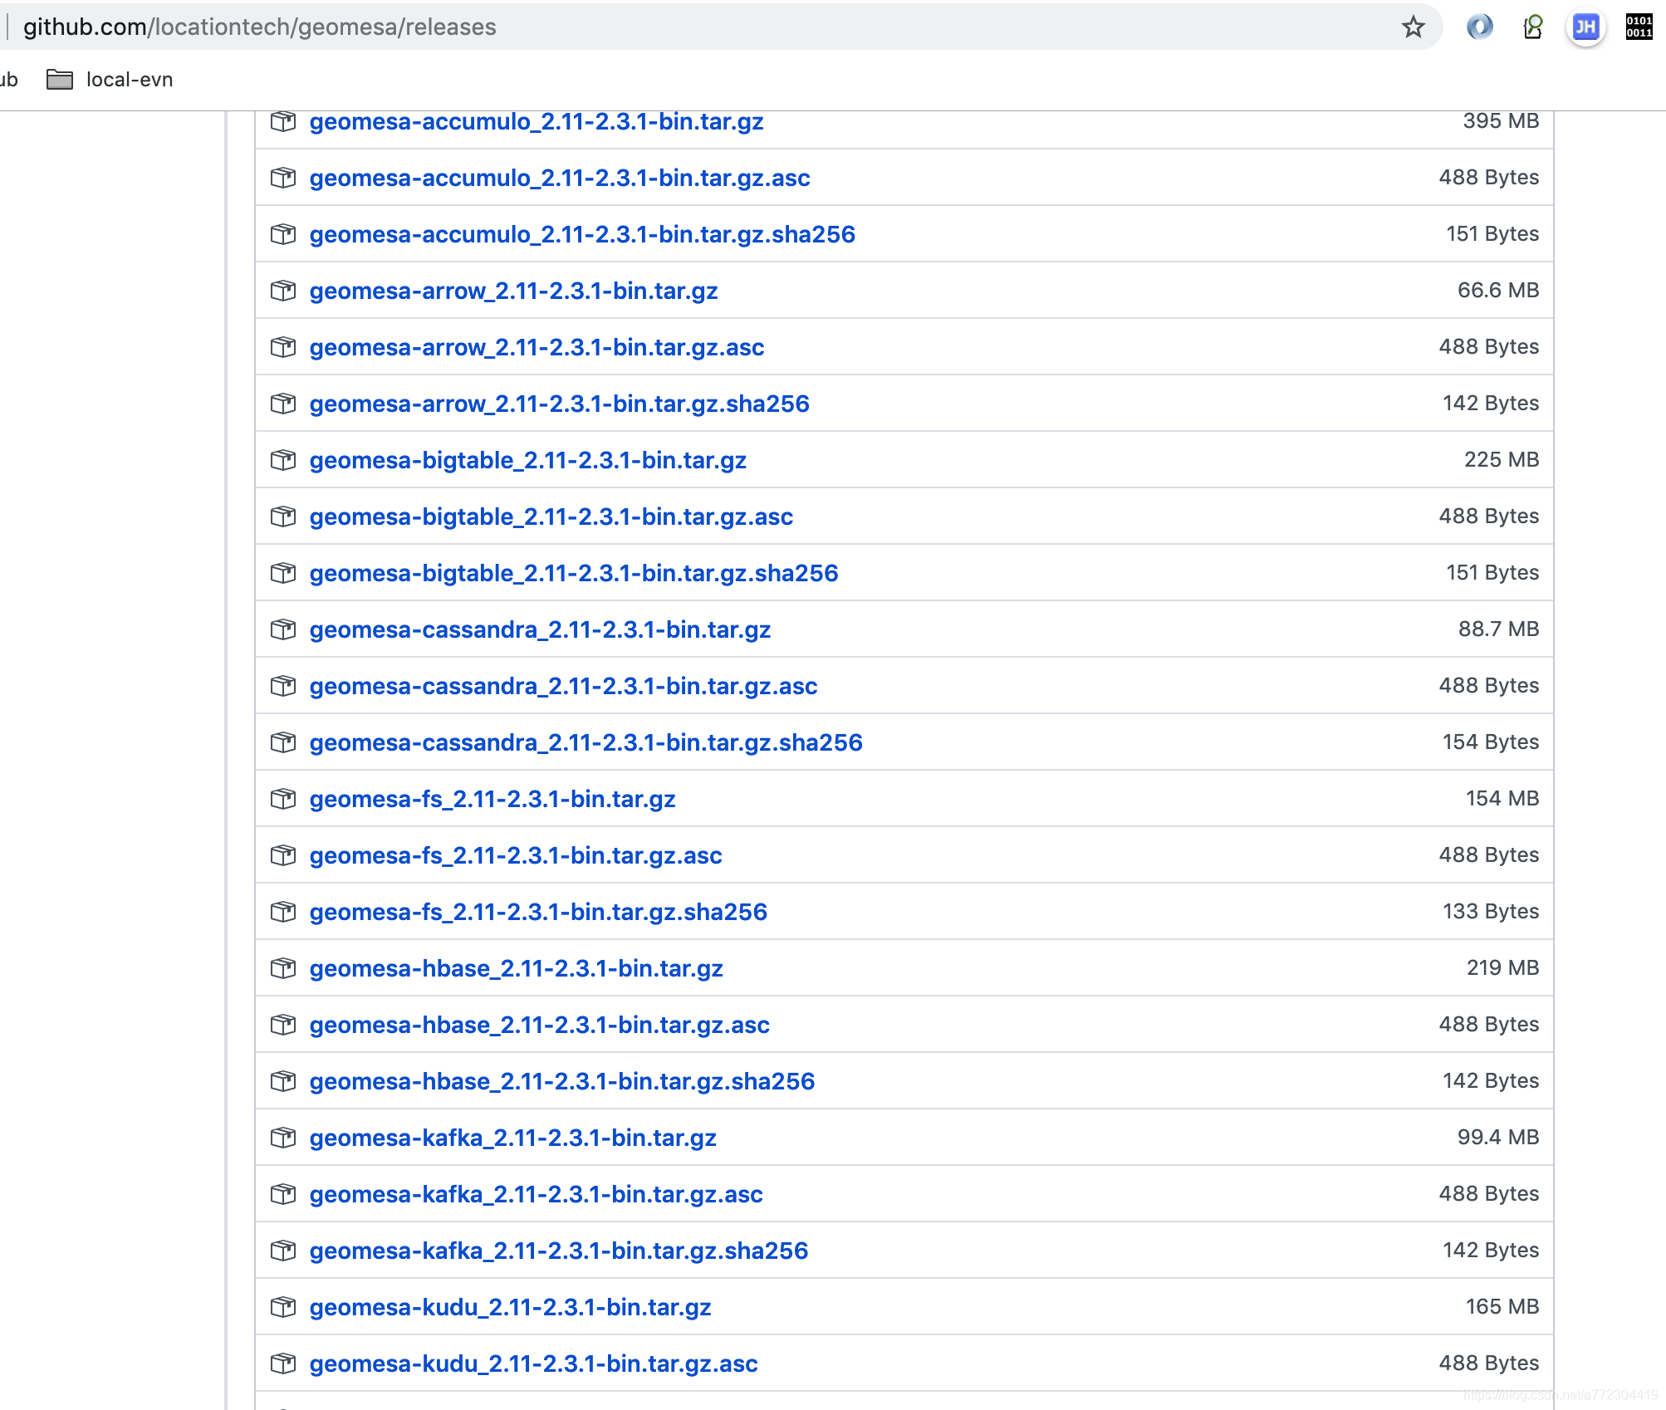Click package icon beside geomesa-kudu tar.gz

(x=283, y=1307)
